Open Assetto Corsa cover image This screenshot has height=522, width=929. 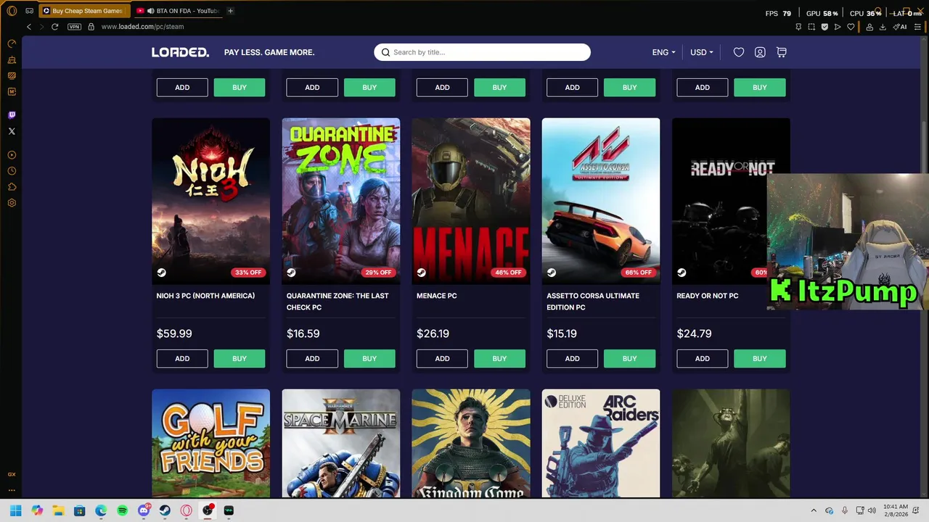[x=601, y=201]
